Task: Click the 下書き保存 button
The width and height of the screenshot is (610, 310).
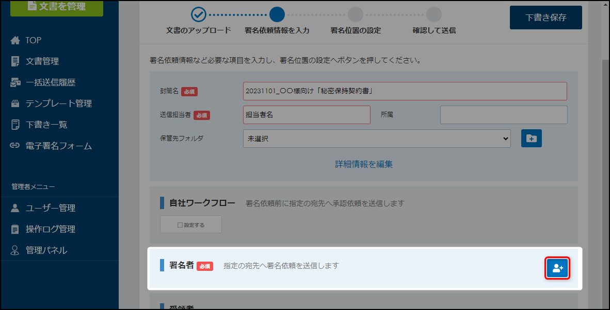Action: 545,18
